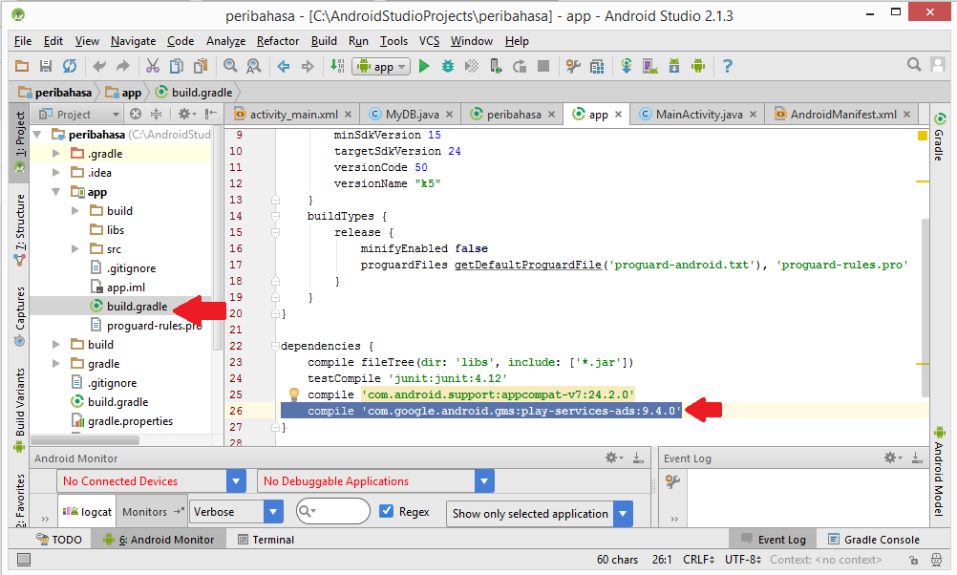Image resolution: width=957 pixels, height=575 pixels.
Task: Click Scroll from Source icon in Project panel
Action: [136, 115]
